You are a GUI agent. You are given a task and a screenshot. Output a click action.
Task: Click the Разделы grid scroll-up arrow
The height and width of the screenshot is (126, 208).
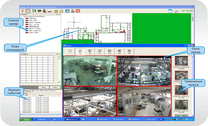pos(59,57)
